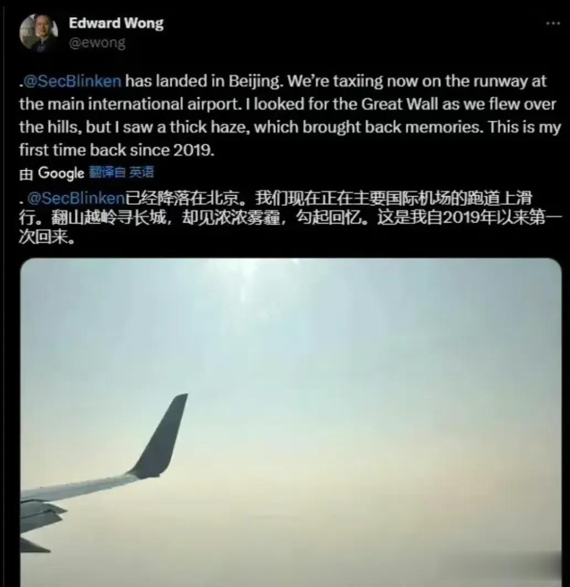Open the attached airplane wing photo
This screenshot has height=587, width=570.
pyautogui.click(x=291, y=422)
